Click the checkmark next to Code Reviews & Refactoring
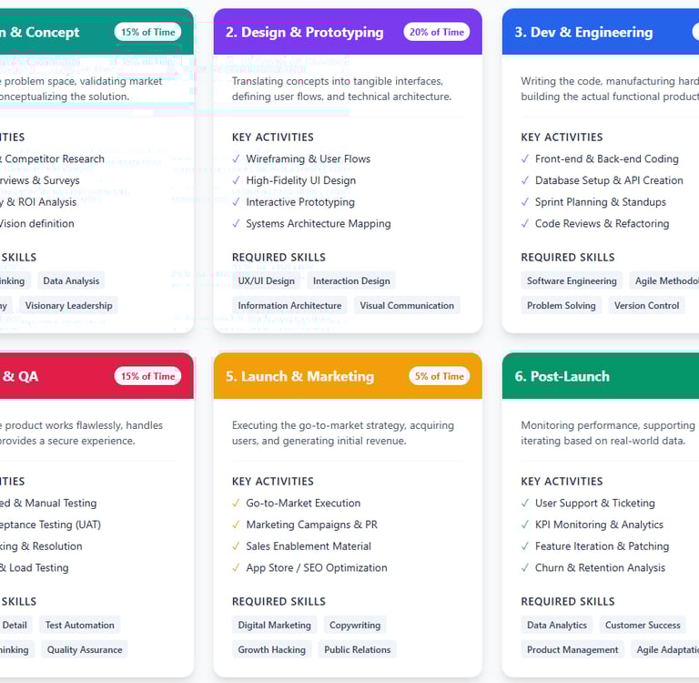 525,224
